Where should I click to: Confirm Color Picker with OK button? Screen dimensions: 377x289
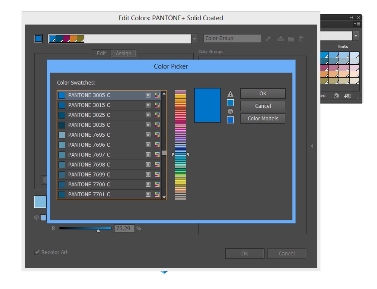point(262,94)
